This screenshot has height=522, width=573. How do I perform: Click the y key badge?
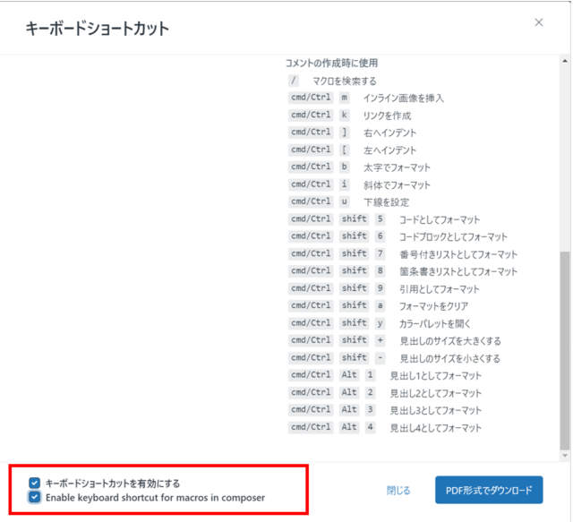[380, 323]
